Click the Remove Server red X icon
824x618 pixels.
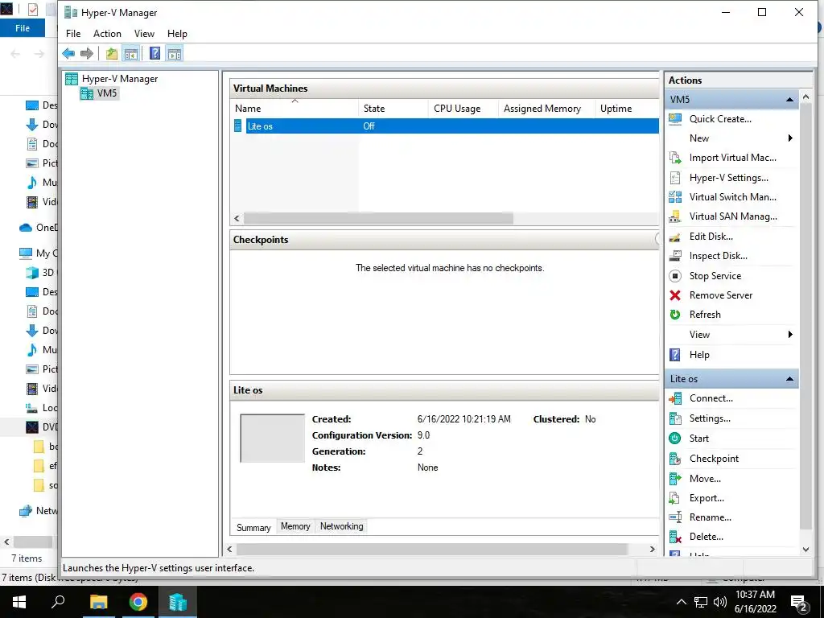click(x=675, y=295)
